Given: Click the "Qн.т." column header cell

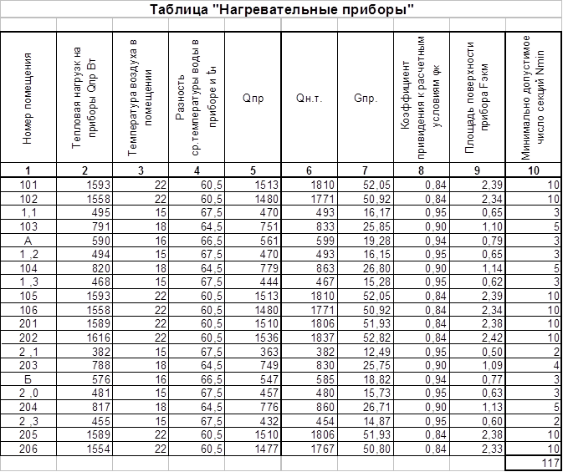Looking at the screenshot, I should (x=309, y=96).
